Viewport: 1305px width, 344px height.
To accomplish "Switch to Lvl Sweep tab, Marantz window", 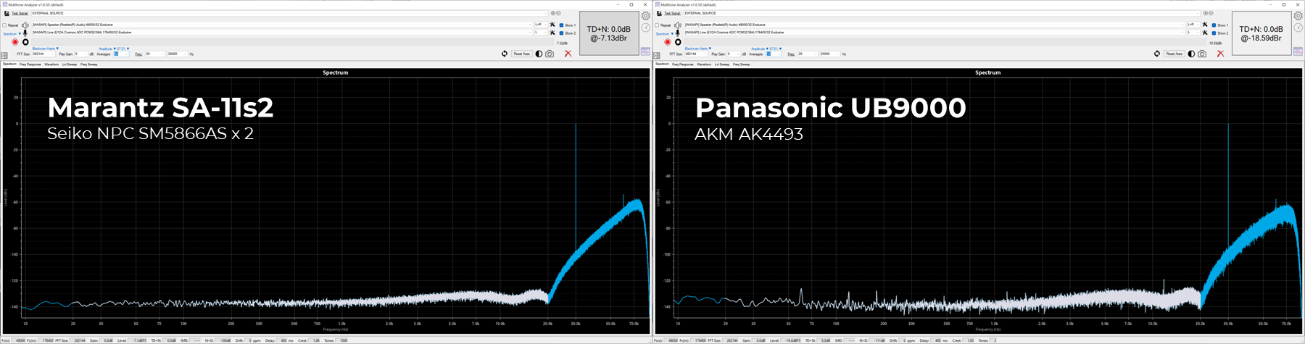I will pos(70,64).
